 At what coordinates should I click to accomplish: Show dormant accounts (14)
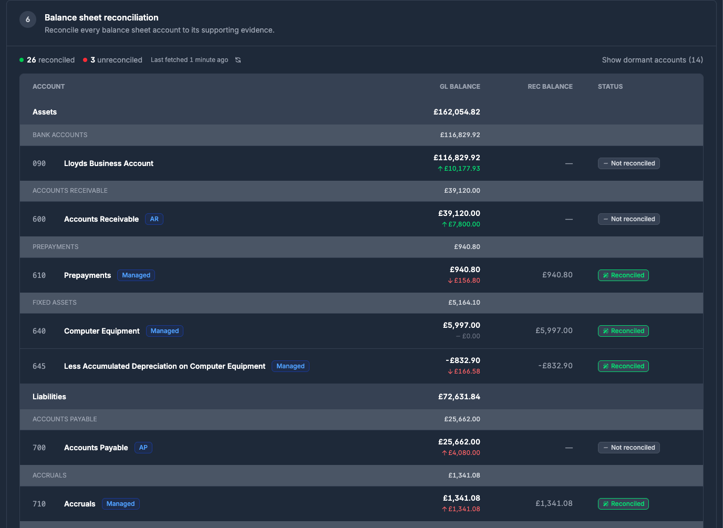point(652,60)
